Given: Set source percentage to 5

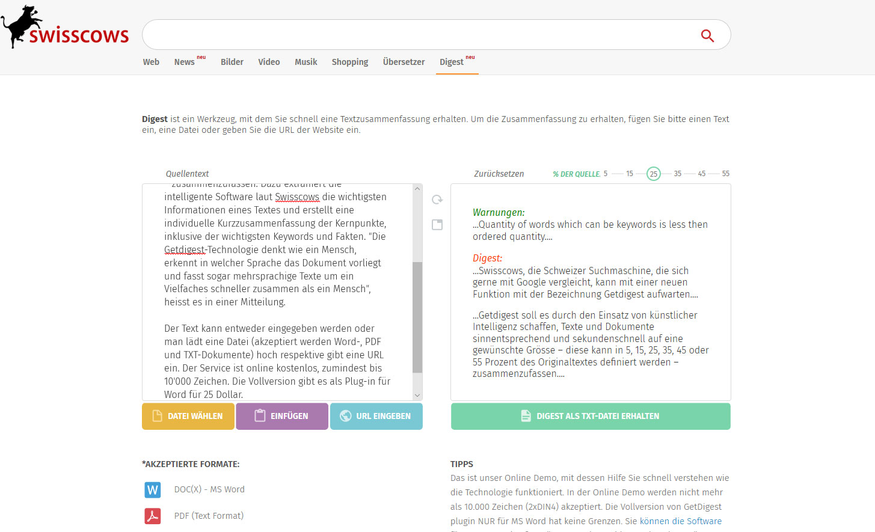Looking at the screenshot, I should [606, 174].
